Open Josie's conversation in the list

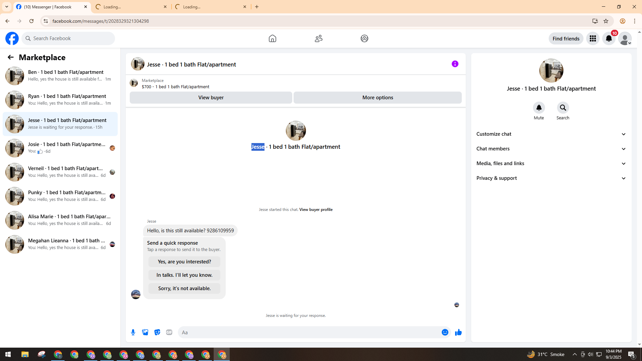[x=60, y=148]
